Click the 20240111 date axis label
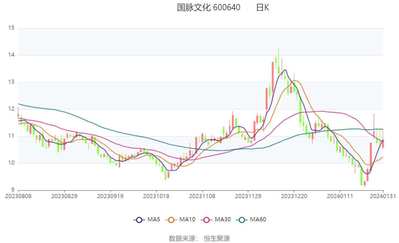This screenshot has height=243, width=399. (340, 196)
